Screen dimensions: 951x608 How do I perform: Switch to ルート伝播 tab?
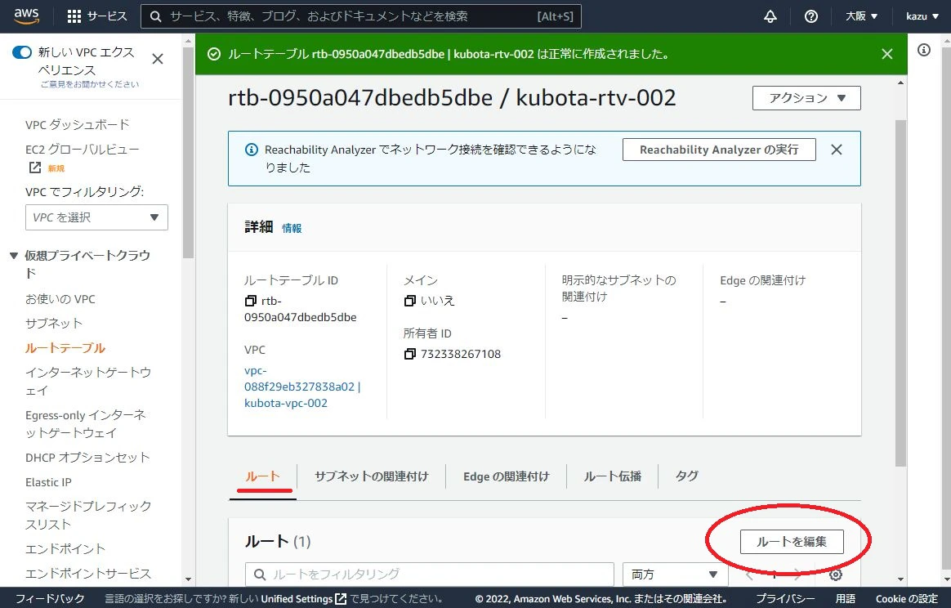click(613, 476)
